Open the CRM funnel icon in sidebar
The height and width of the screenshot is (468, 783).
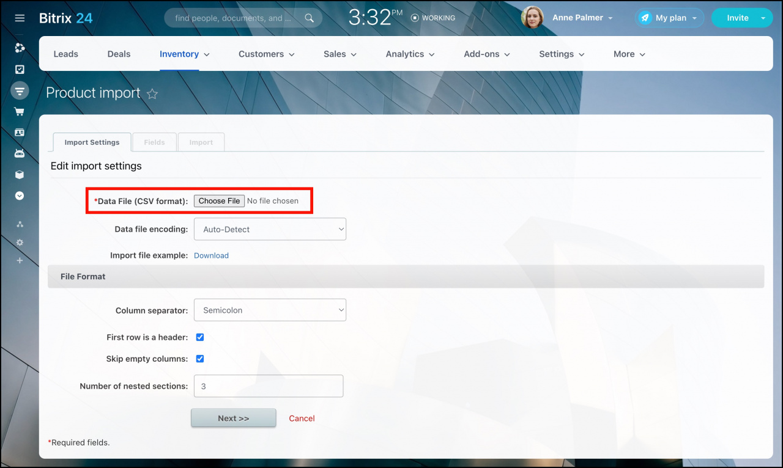20,91
